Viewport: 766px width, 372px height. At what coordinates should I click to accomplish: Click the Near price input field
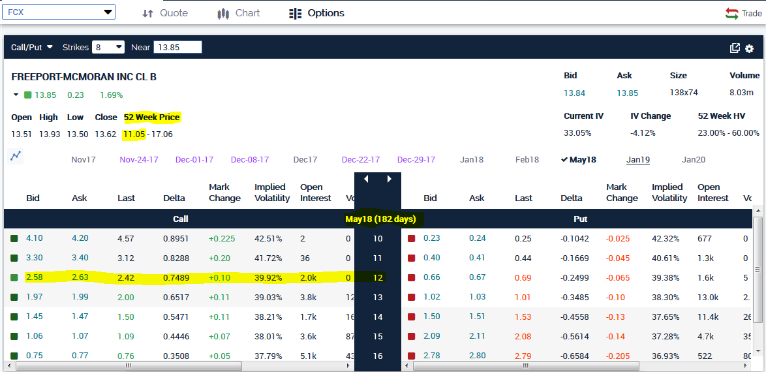[177, 47]
